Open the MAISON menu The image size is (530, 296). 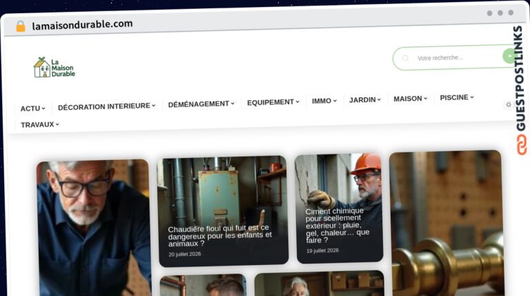[411, 99]
